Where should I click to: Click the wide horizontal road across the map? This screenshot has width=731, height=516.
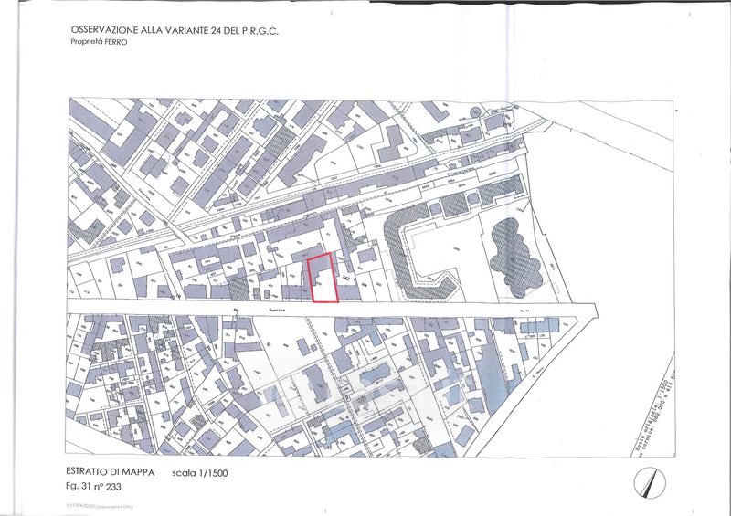(x=274, y=309)
